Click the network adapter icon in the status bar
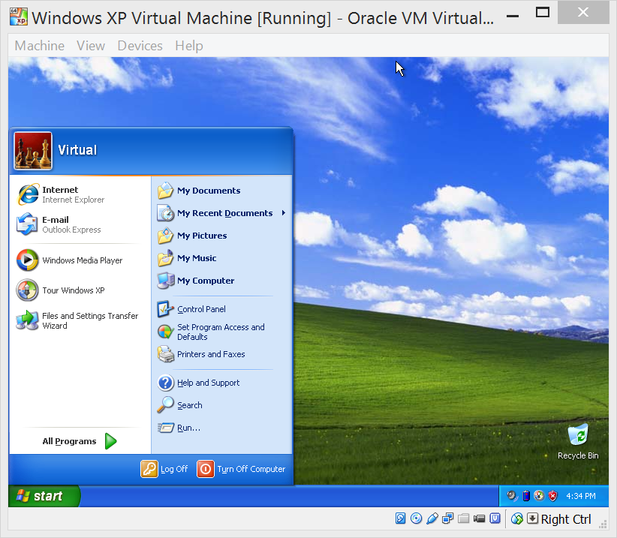The image size is (617, 538). coord(448,518)
